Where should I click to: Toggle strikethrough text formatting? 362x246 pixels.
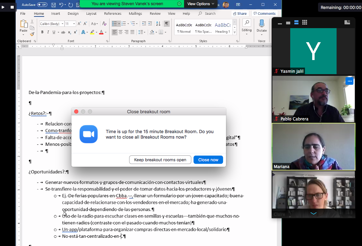click(63, 32)
